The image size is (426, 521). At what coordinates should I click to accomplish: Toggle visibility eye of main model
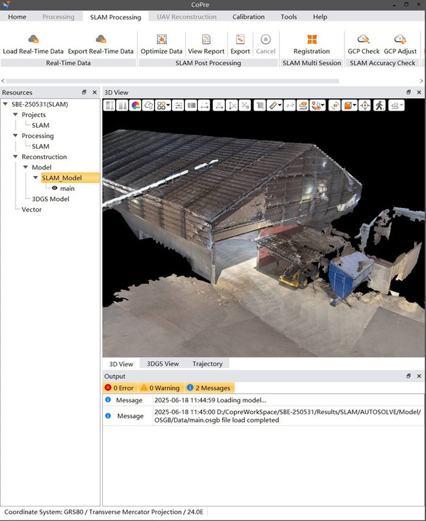(54, 188)
